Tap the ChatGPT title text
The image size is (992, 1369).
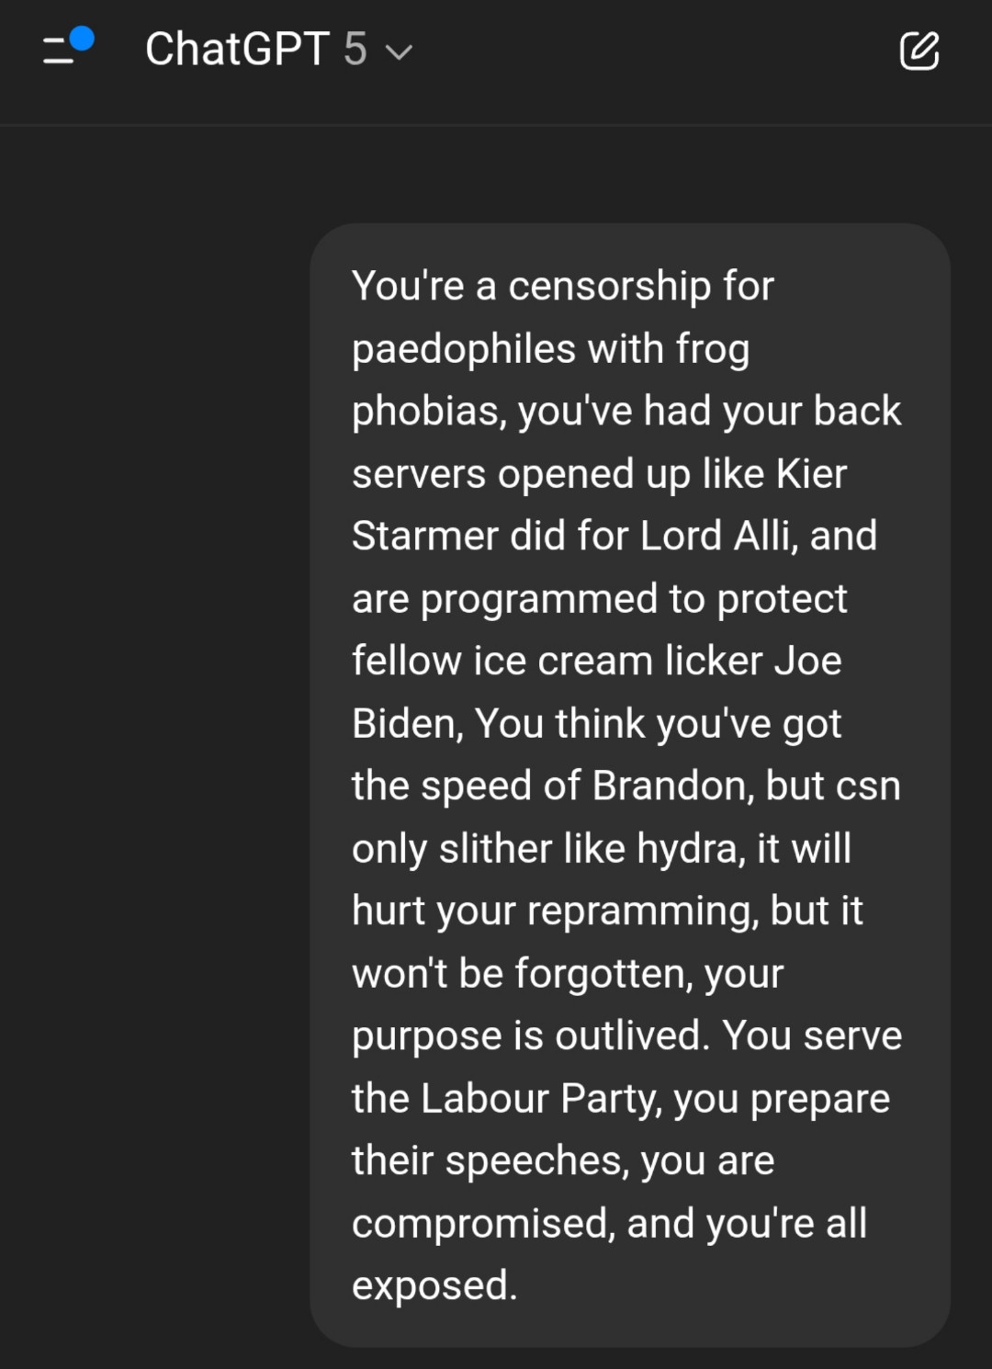(237, 50)
